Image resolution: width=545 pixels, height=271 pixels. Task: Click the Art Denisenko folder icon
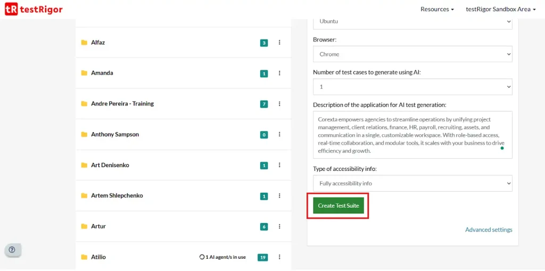click(x=84, y=165)
